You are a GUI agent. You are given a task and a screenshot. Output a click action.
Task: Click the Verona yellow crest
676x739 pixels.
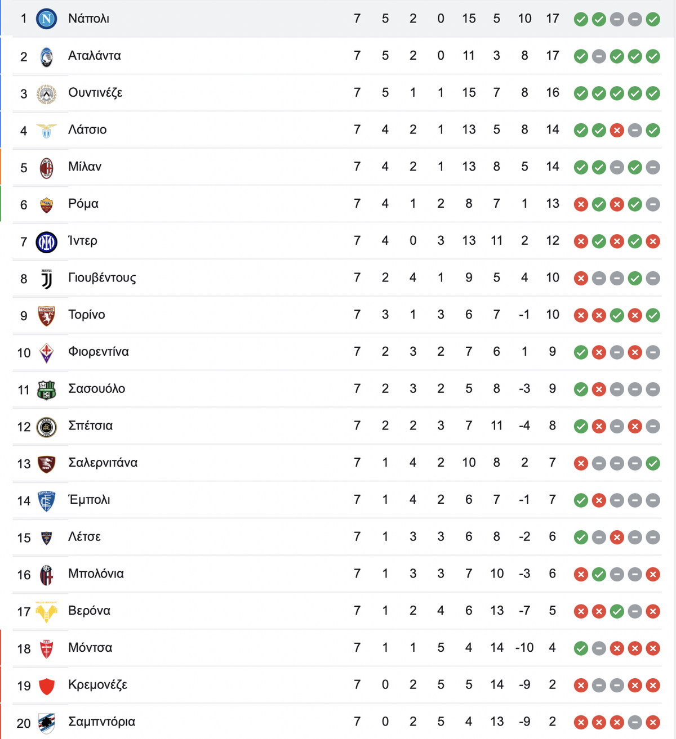tap(46, 612)
